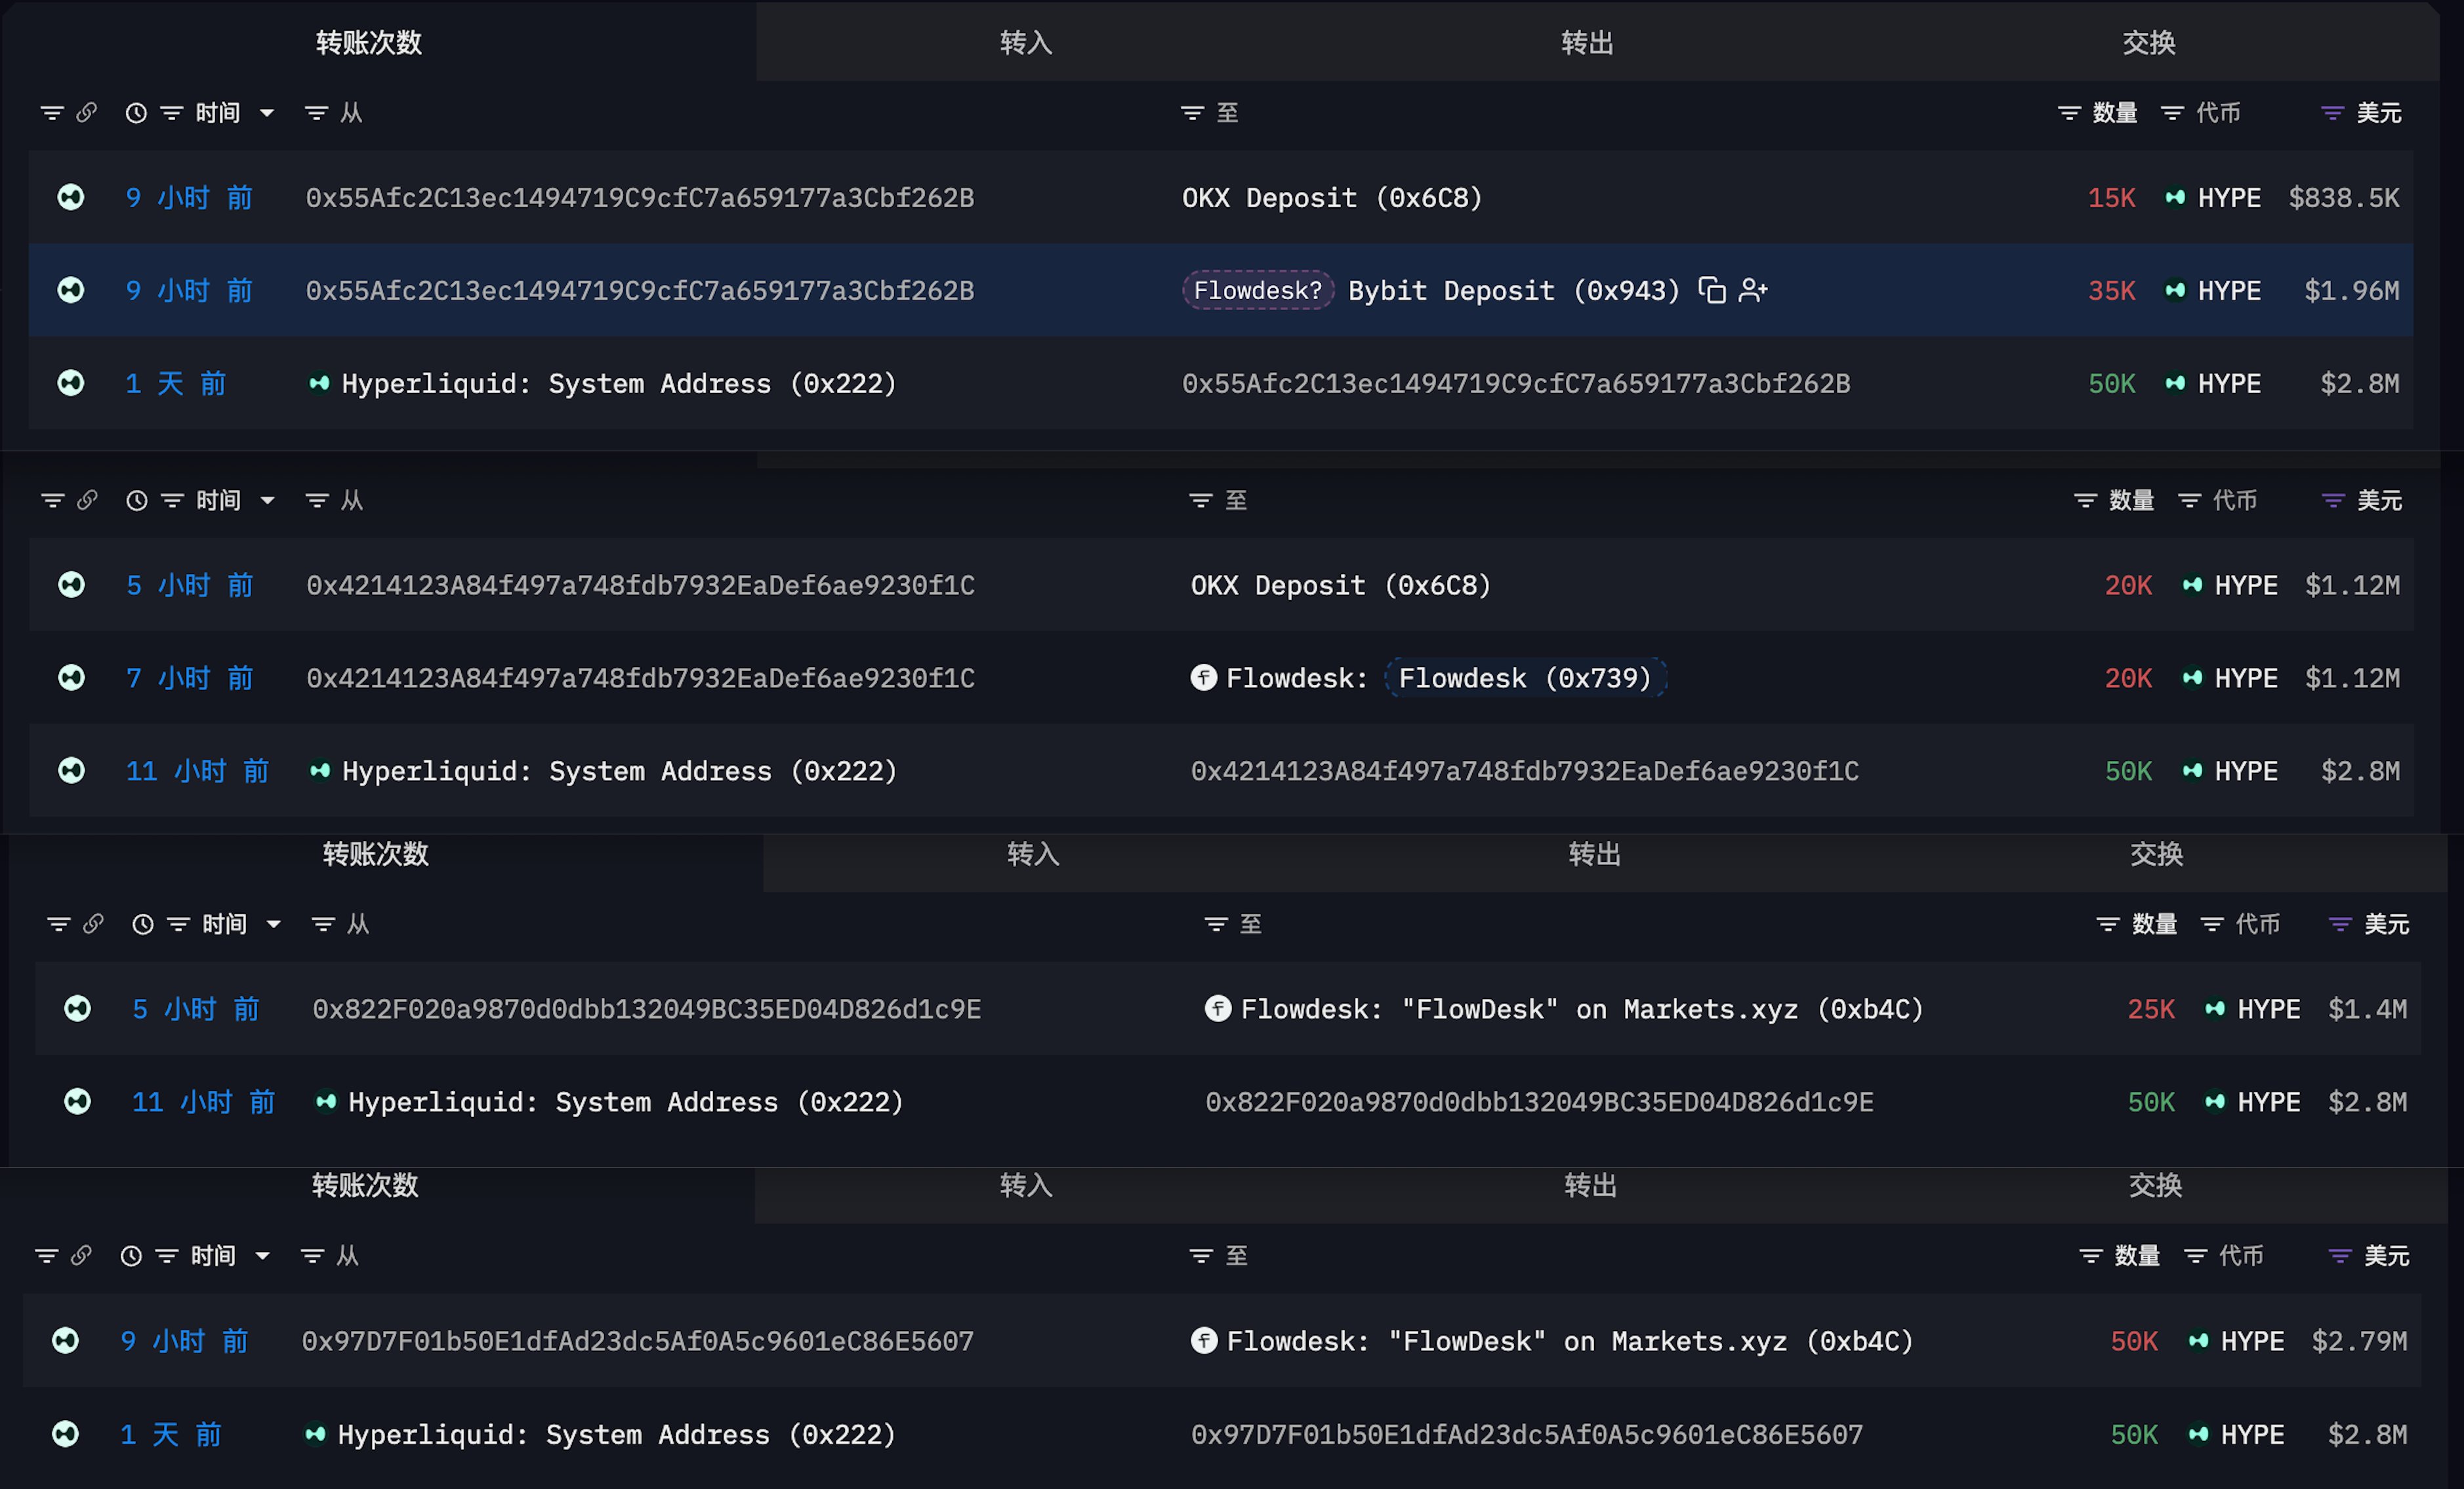
Task: Click the Hyperliquid logo in the row sending to 0x4214123A
Action: tap(320, 770)
